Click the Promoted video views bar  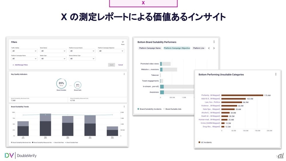165,64
